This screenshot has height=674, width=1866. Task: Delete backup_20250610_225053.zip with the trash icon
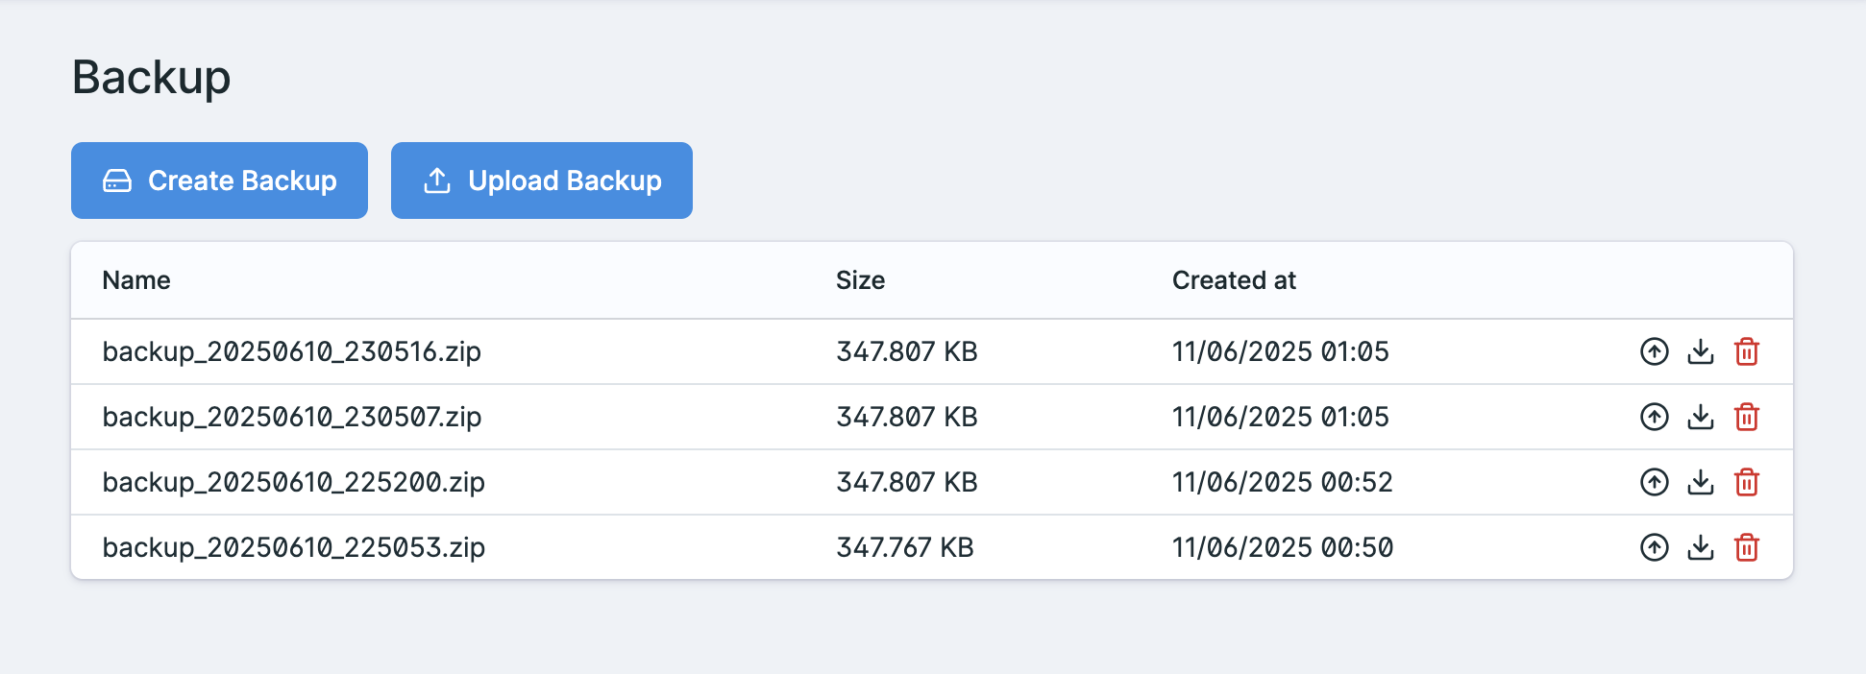point(1747,548)
